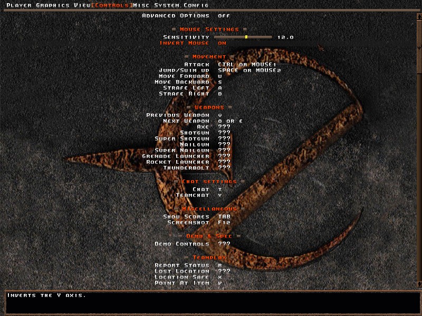Open the View tab

pyautogui.click(x=82, y=5)
